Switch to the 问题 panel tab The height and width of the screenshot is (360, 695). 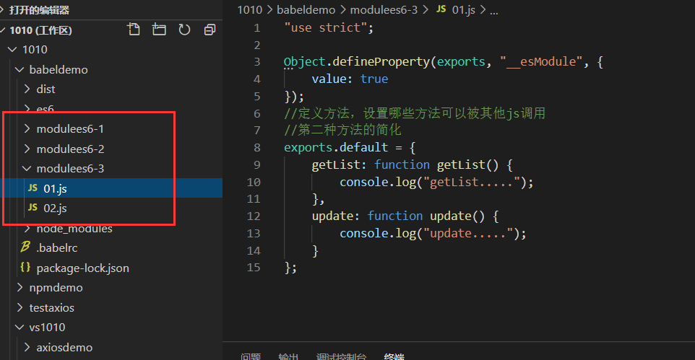(251, 356)
